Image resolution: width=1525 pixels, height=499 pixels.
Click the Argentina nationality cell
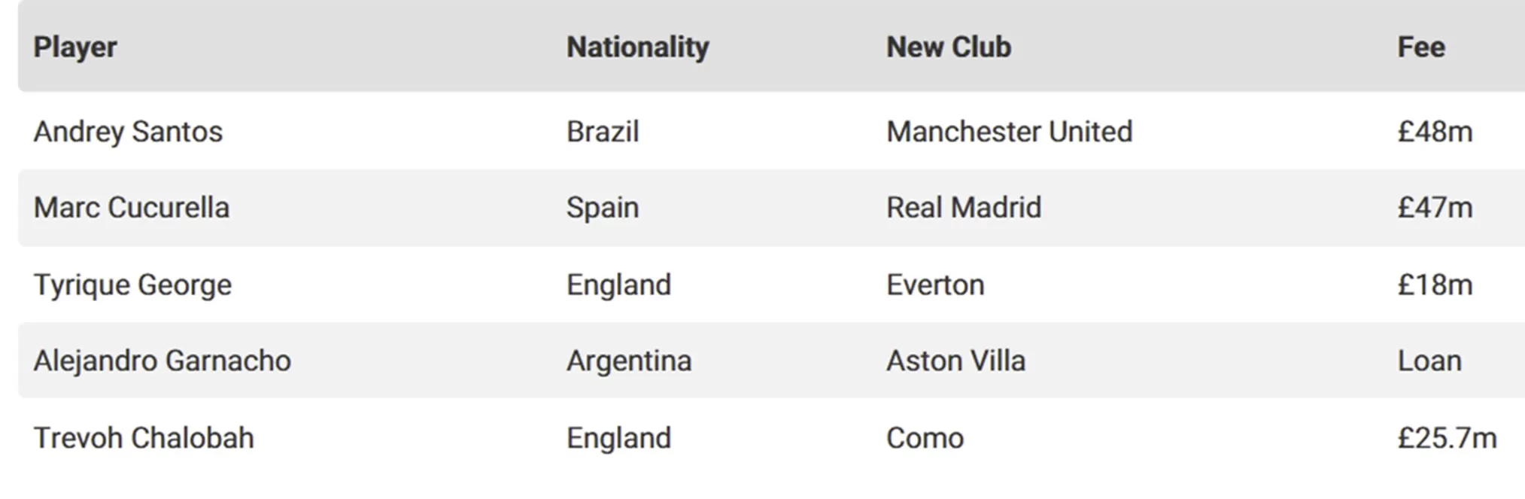pos(629,361)
